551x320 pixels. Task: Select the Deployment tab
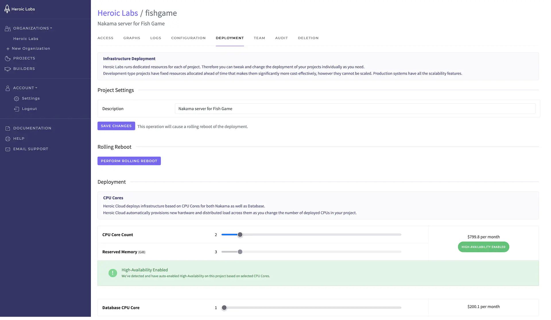click(230, 38)
